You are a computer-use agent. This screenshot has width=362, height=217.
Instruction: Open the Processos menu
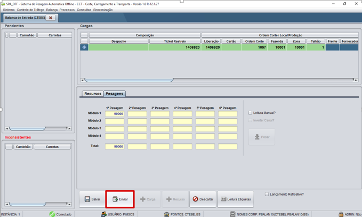pos(67,10)
